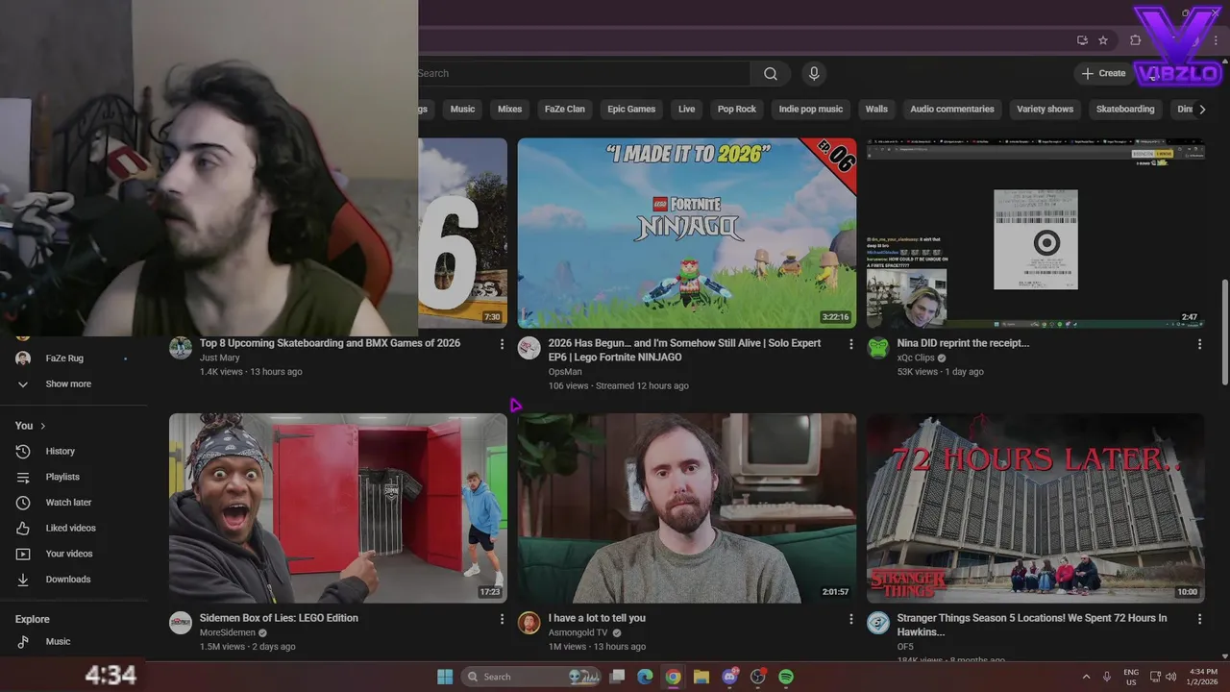Image resolution: width=1230 pixels, height=692 pixels.
Task: Open the Lego Fortnite NINJAGO video thumbnail
Action: point(687,234)
